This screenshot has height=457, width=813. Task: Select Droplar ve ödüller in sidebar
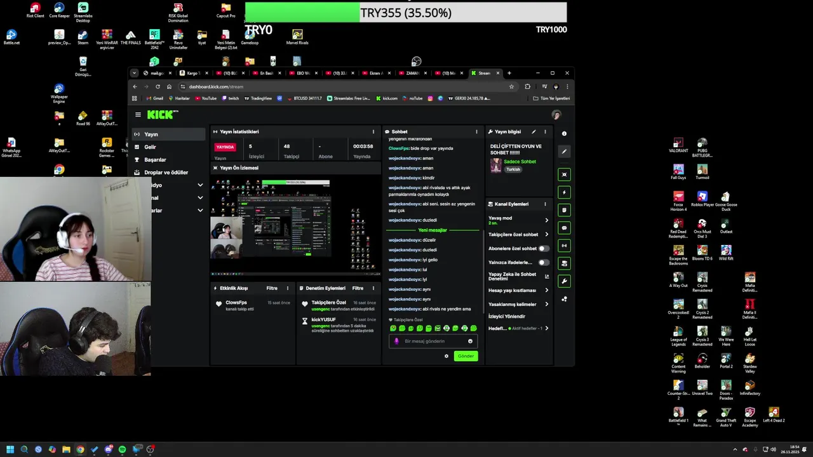168,173
